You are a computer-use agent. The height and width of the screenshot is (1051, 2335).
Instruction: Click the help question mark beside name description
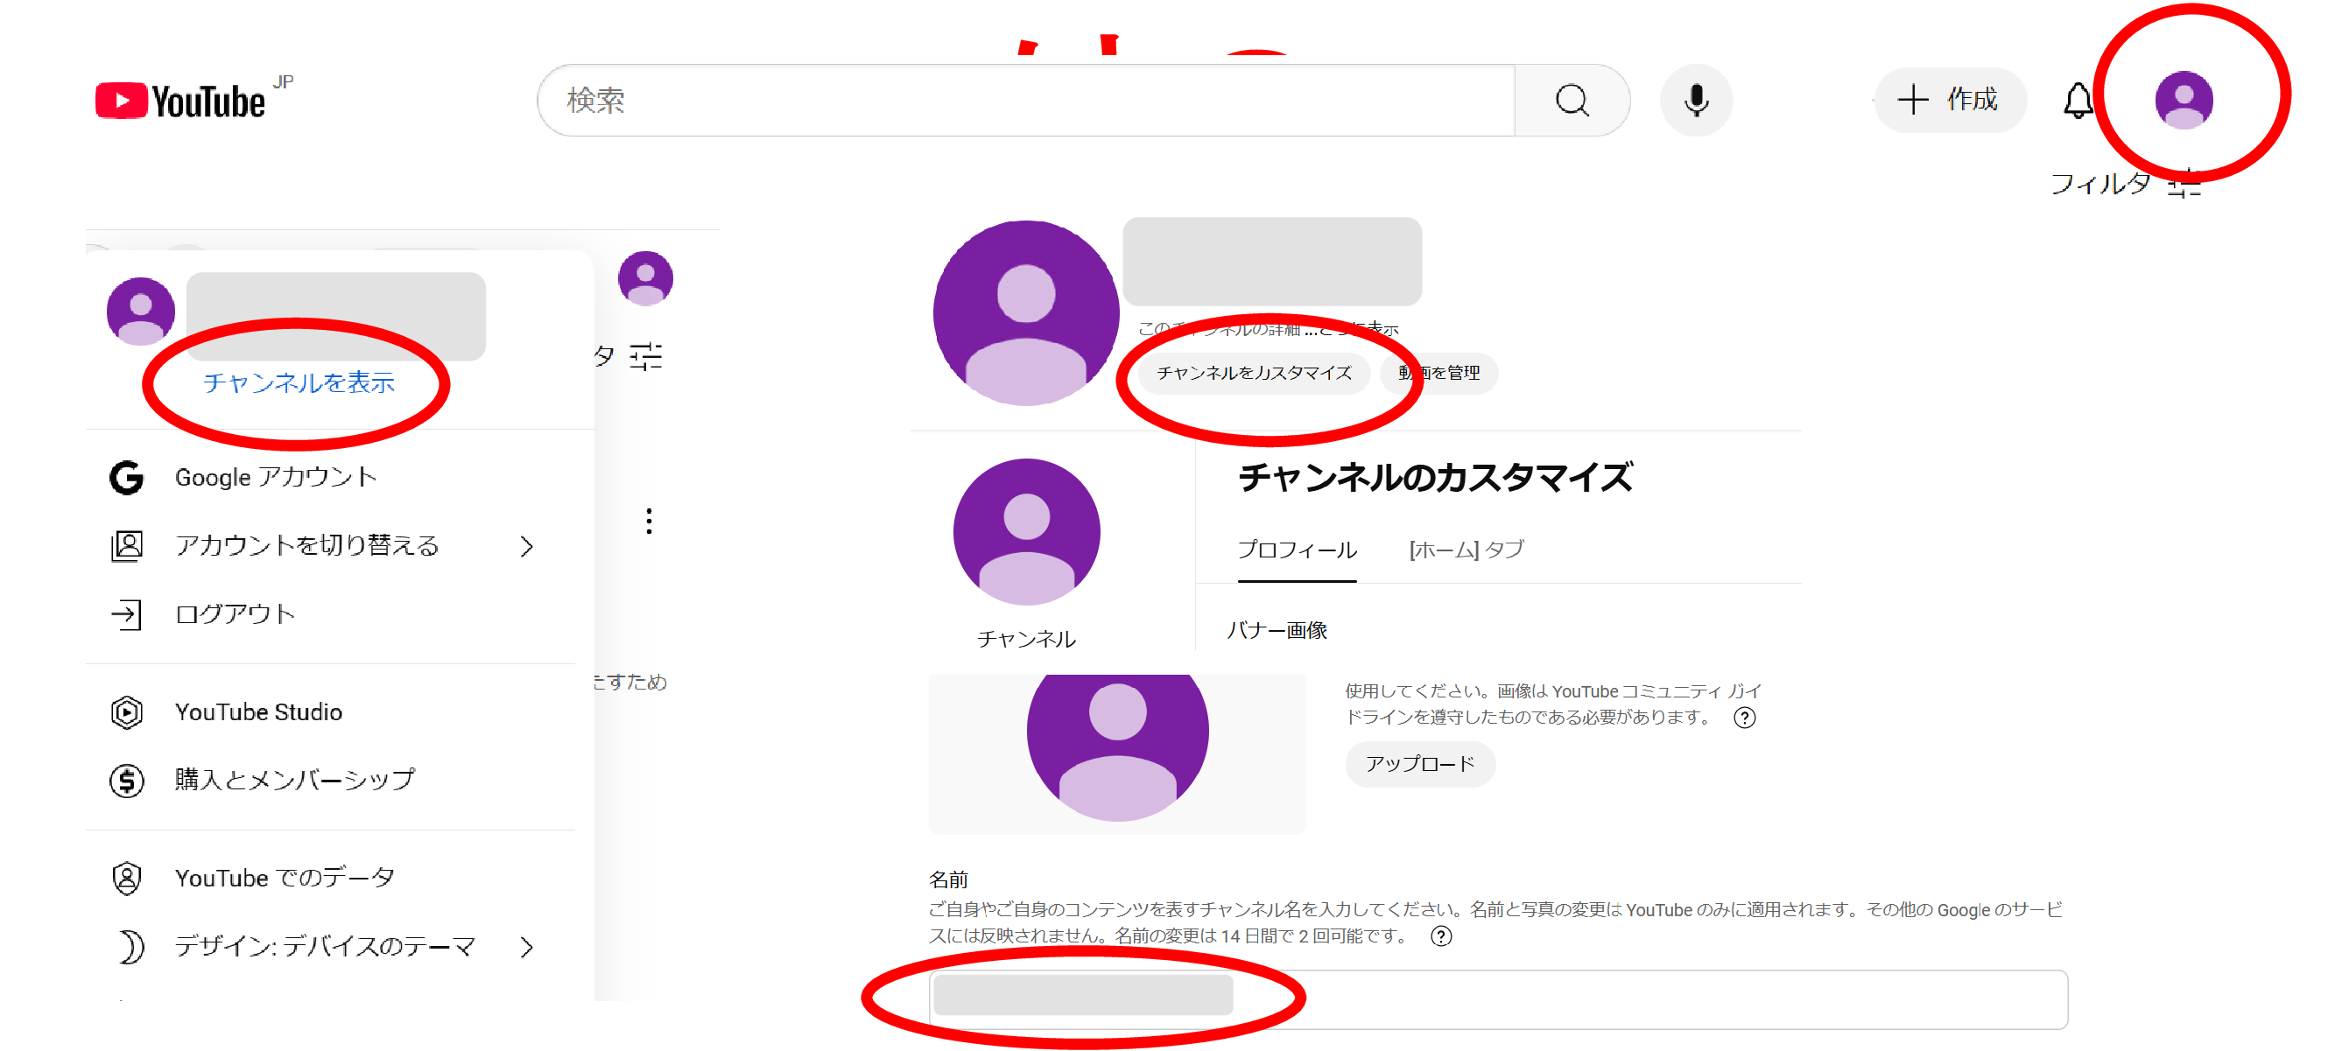pyautogui.click(x=1440, y=936)
